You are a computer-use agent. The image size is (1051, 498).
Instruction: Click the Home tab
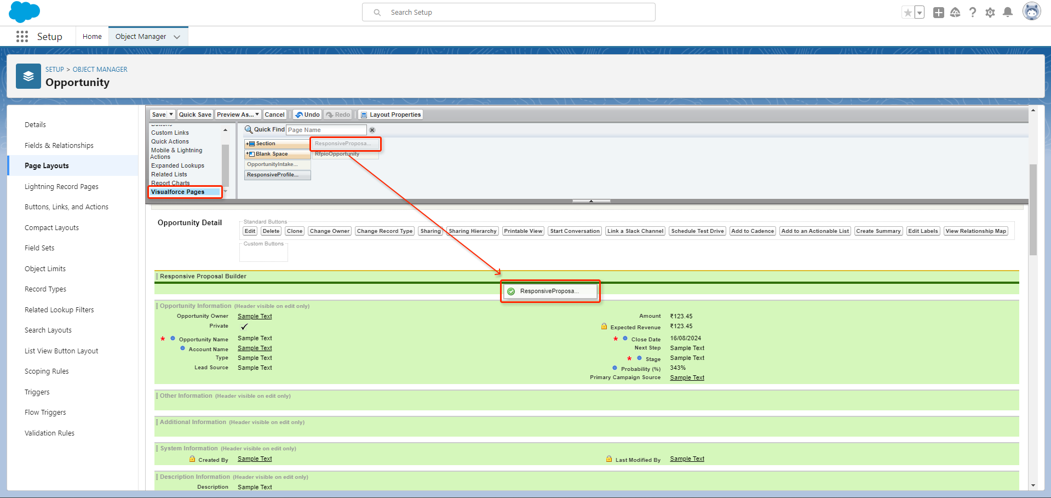pos(92,37)
